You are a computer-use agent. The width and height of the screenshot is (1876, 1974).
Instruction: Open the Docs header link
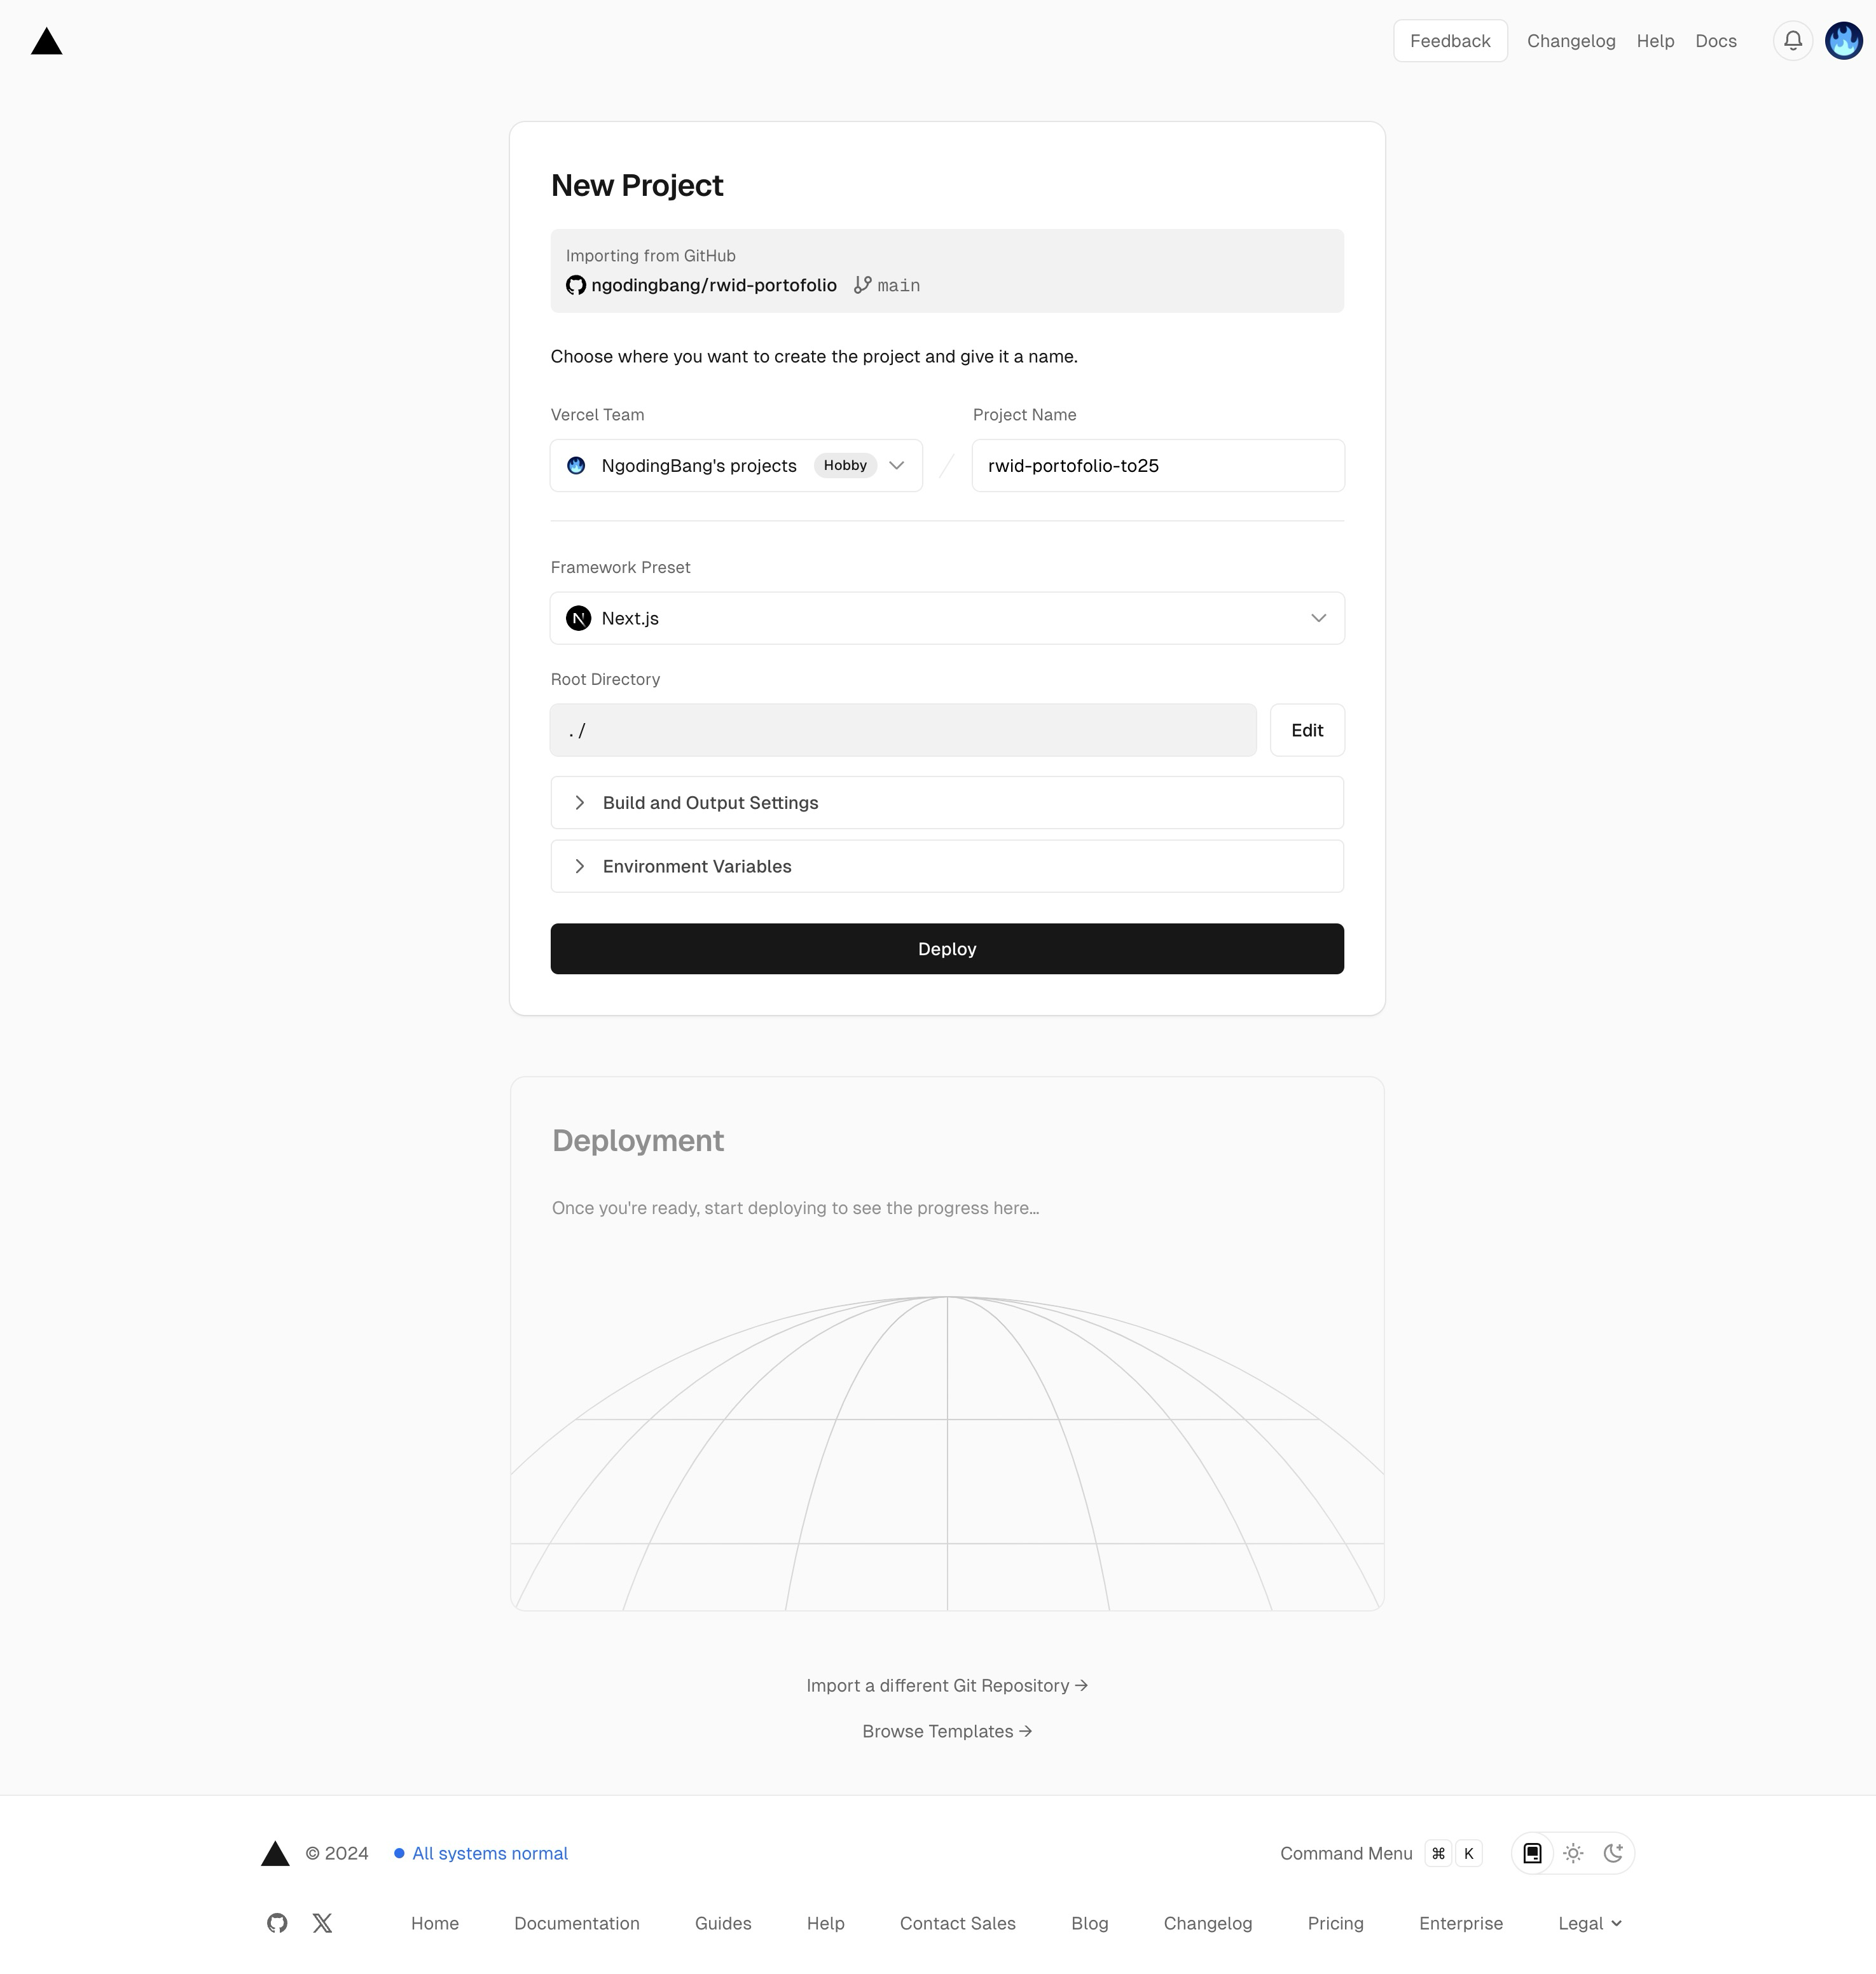coord(1716,41)
